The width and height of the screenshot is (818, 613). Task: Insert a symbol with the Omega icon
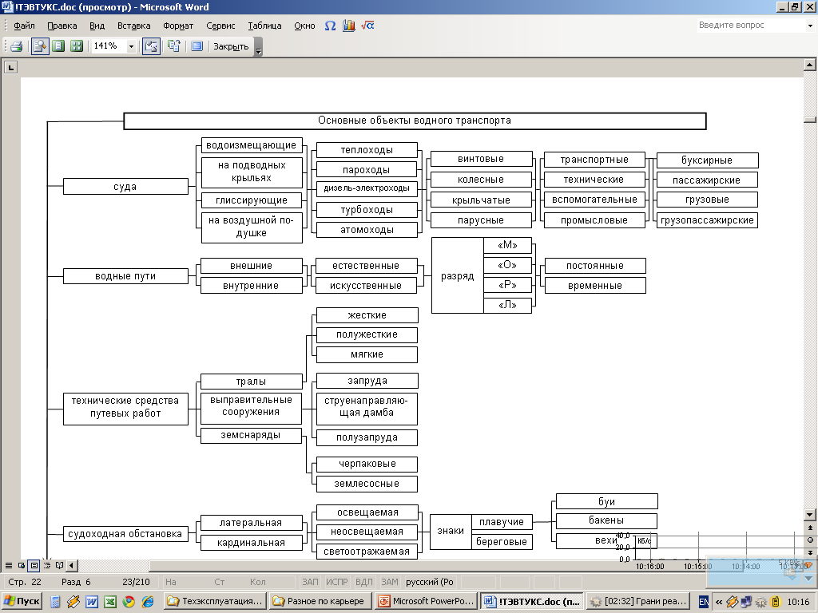coord(330,26)
